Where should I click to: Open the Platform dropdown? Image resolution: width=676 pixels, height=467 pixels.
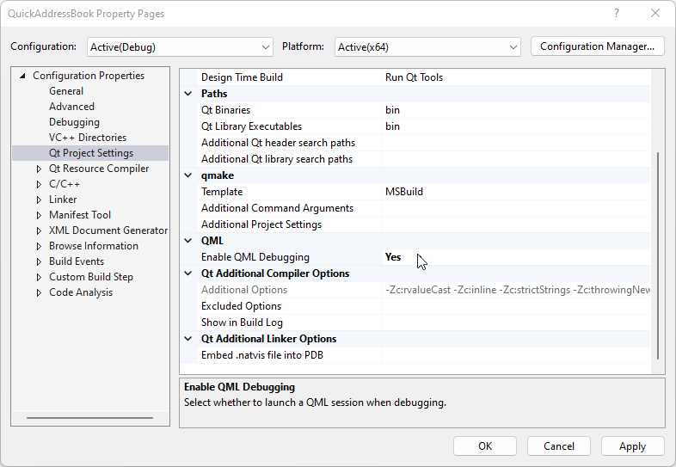pos(427,47)
